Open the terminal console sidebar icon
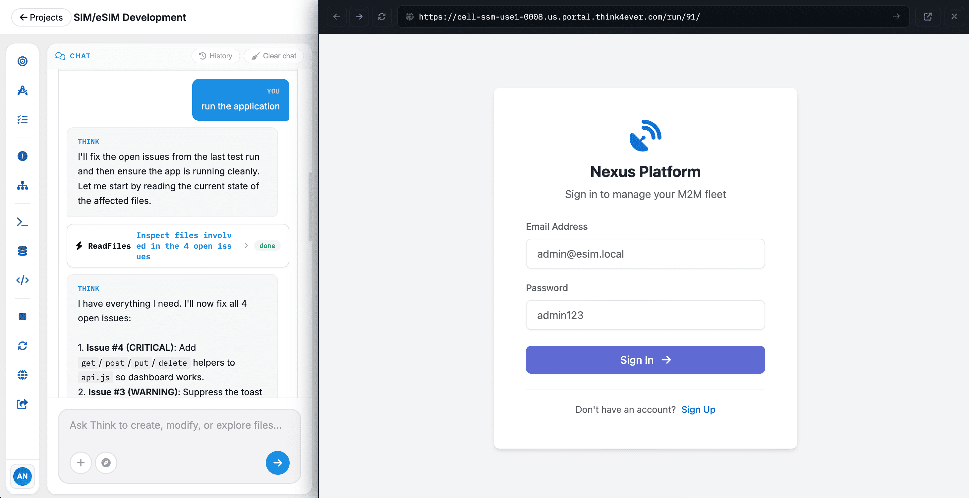The image size is (969, 498). click(x=23, y=222)
